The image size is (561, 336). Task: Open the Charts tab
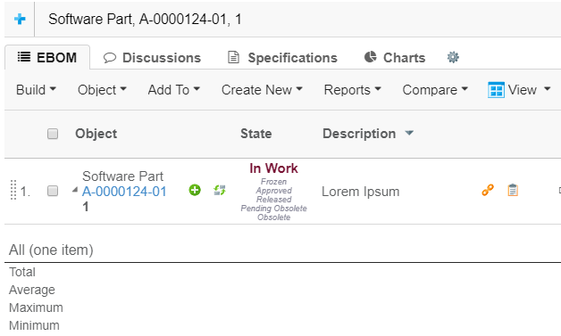[x=395, y=58]
